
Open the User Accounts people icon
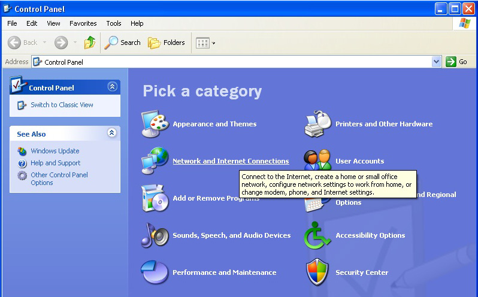317,160
